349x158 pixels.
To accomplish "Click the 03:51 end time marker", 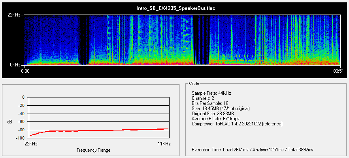I will click(x=339, y=71).
